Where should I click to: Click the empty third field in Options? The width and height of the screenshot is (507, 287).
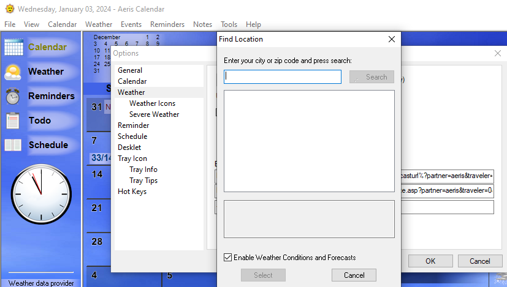pyautogui.click(x=448, y=207)
